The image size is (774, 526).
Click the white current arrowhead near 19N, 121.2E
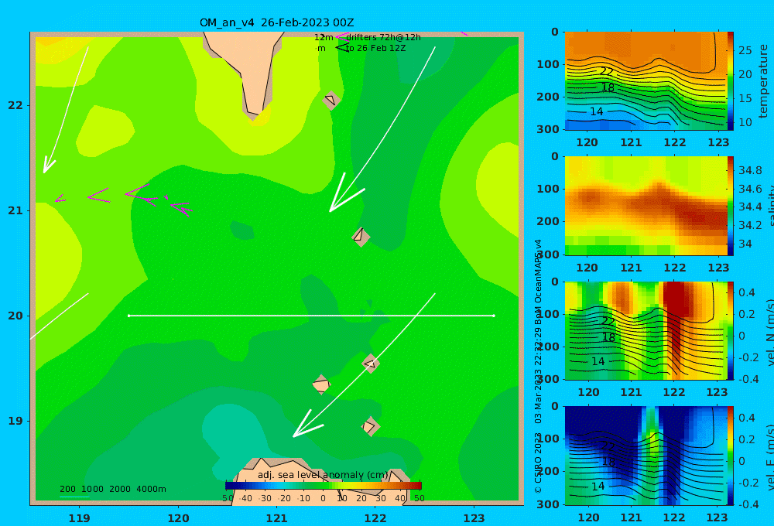point(307,424)
